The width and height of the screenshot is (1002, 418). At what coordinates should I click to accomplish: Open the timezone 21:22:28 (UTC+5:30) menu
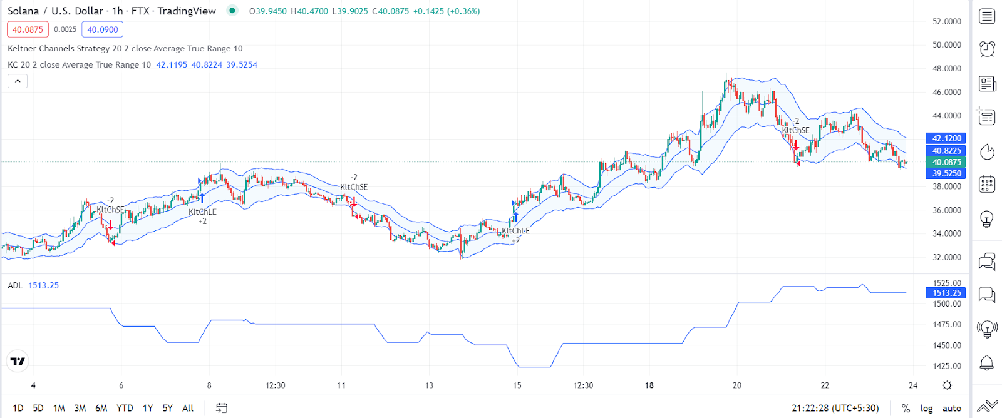click(835, 408)
